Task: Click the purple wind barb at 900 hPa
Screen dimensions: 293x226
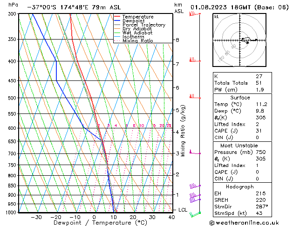Action: point(195,195)
